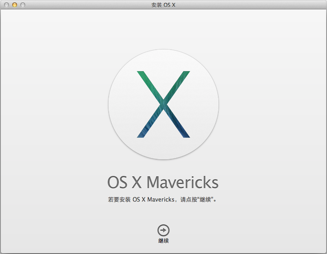This screenshot has width=327, height=254.
Task: Close the installer with the leftmost titlebar button
Action: tap(7, 5)
